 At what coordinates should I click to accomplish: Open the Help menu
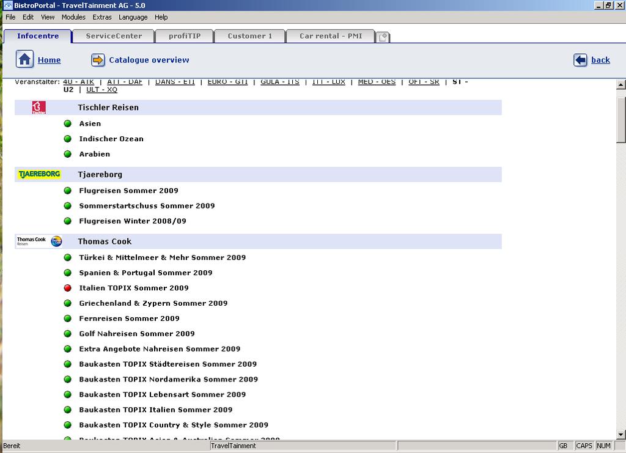click(161, 17)
